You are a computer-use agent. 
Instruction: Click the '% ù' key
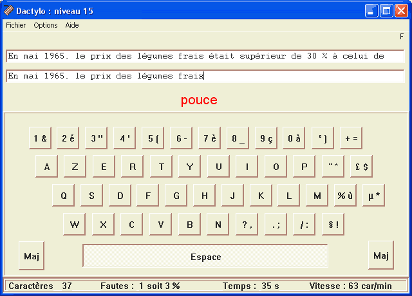click(x=346, y=196)
